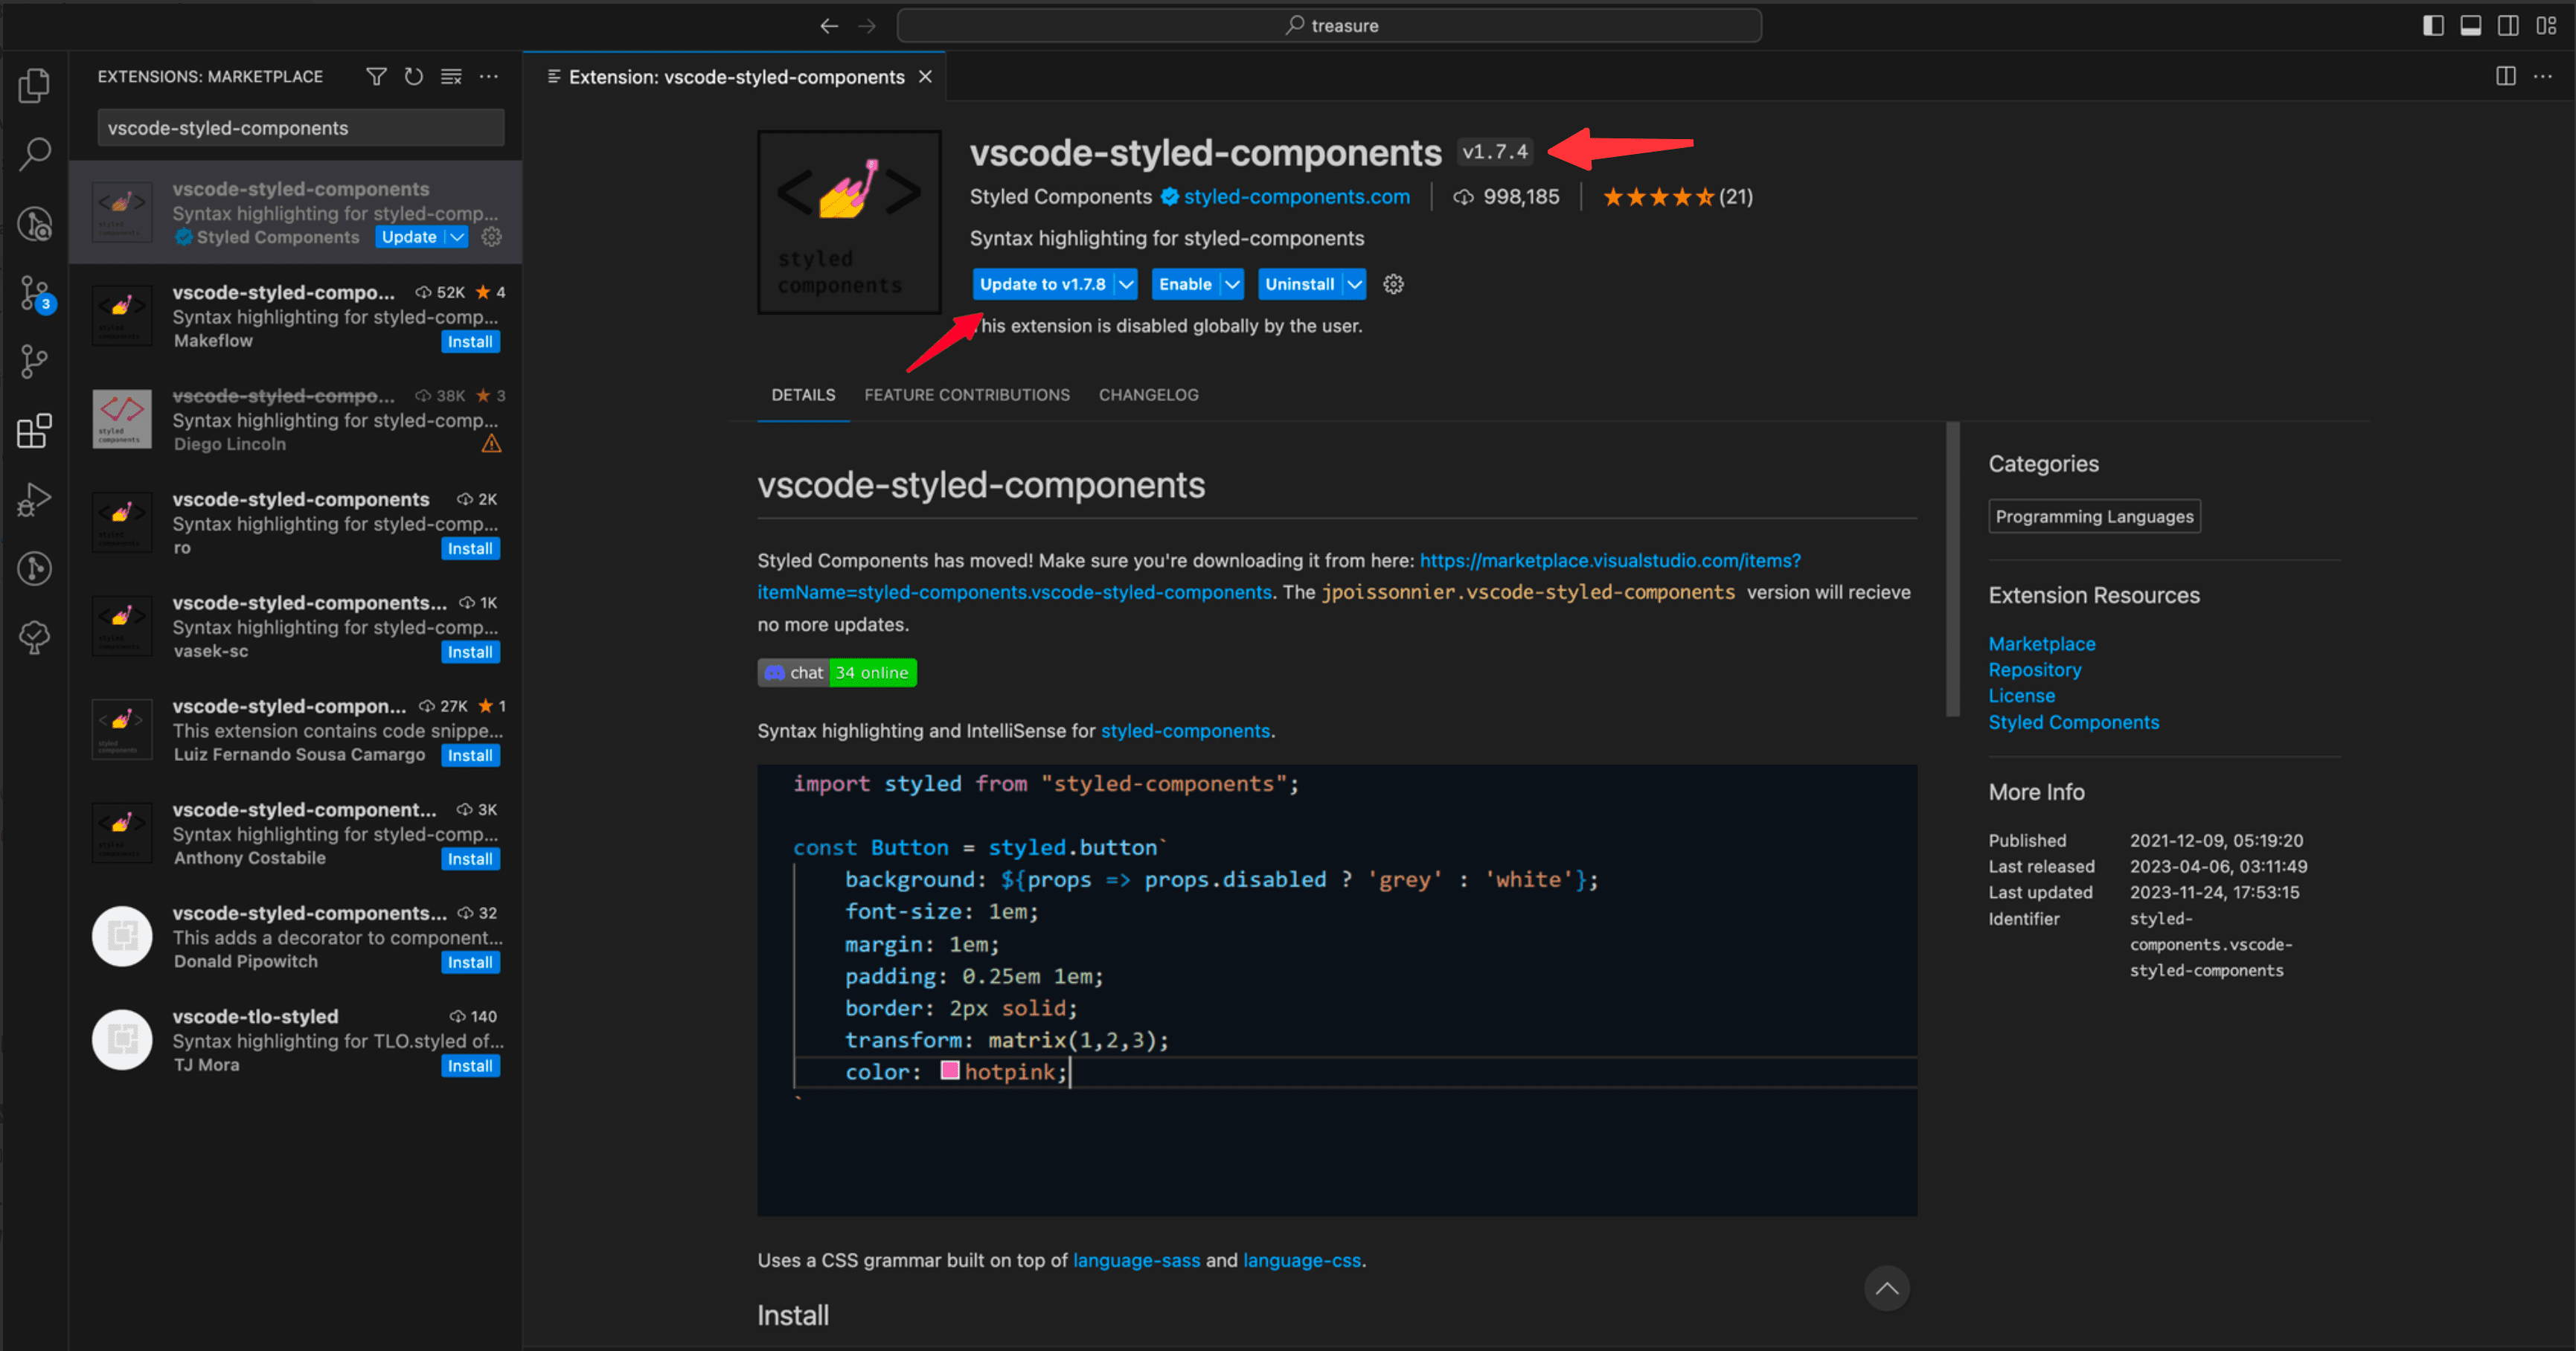Toggle the primary side bar layout

tap(2433, 25)
